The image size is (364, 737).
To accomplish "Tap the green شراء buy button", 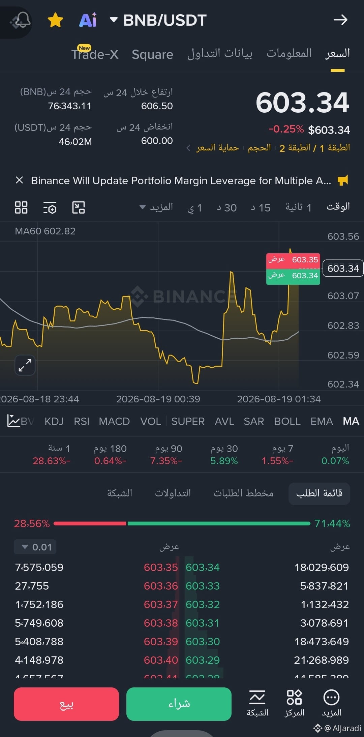I will [179, 704].
